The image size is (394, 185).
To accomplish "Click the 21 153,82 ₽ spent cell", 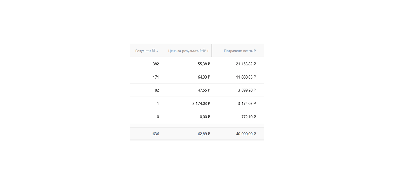I will tap(246, 64).
